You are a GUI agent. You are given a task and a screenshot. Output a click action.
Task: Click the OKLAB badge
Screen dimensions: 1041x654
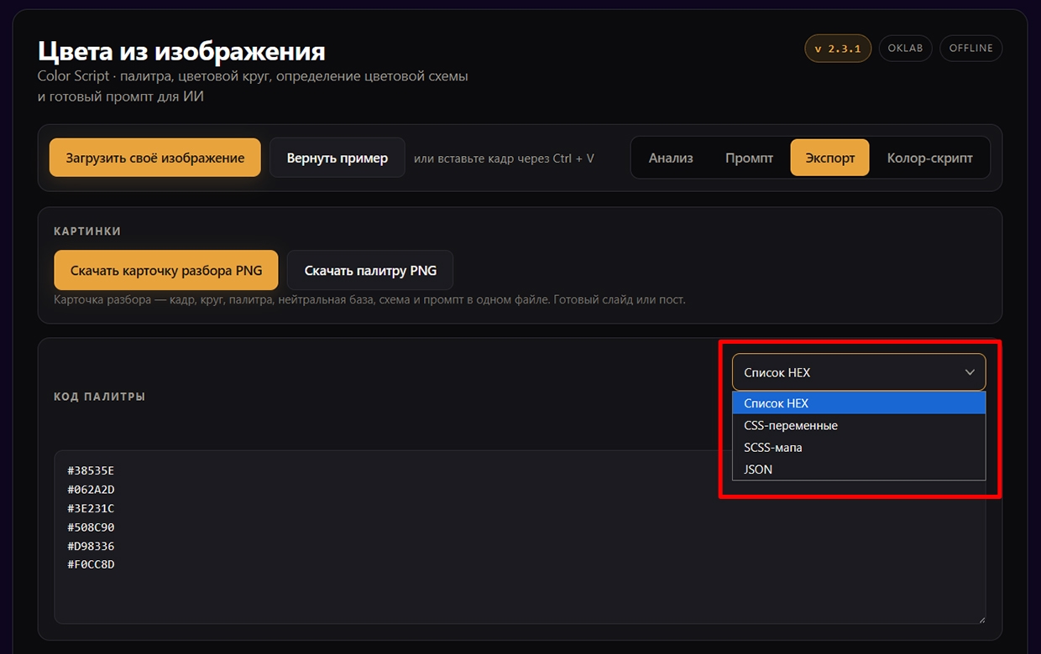pyautogui.click(x=906, y=48)
